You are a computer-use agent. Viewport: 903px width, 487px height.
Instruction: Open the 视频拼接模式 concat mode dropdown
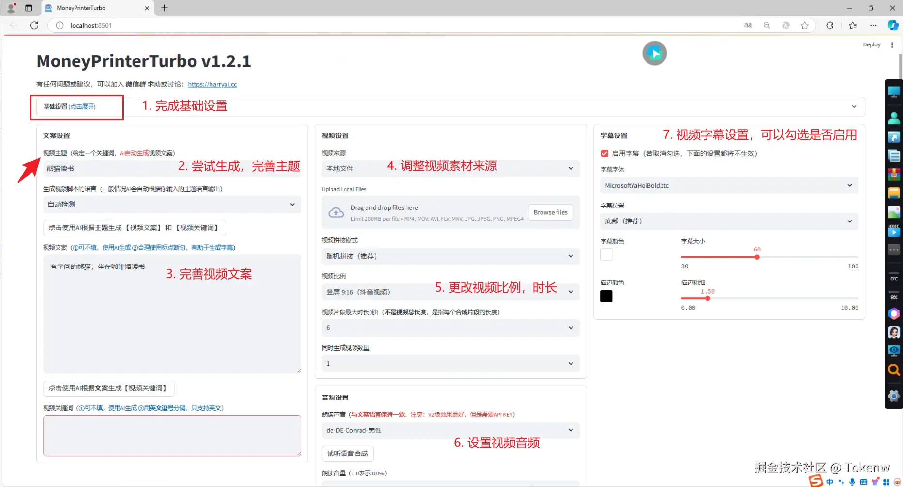tap(450, 256)
